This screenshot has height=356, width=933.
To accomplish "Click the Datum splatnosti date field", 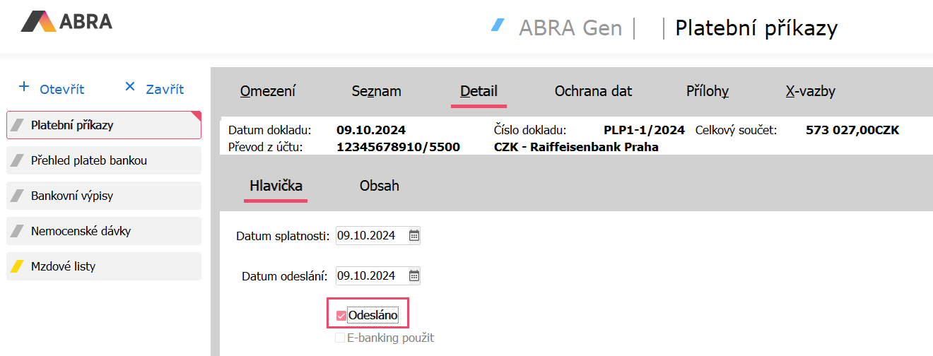I will 370,235.
